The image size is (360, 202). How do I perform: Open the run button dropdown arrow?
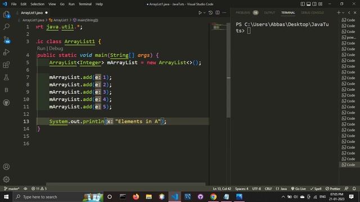(x=204, y=13)
